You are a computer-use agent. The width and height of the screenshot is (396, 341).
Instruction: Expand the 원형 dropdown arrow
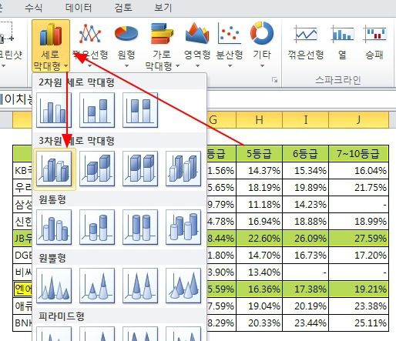126,65
